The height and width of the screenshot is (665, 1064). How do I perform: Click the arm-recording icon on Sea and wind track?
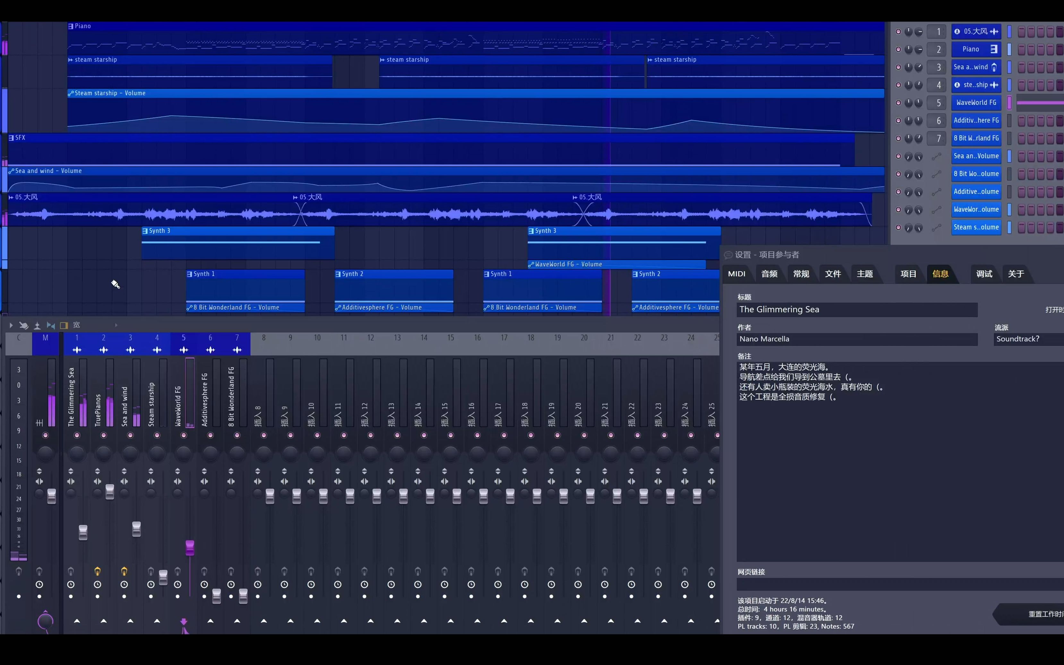124,571
